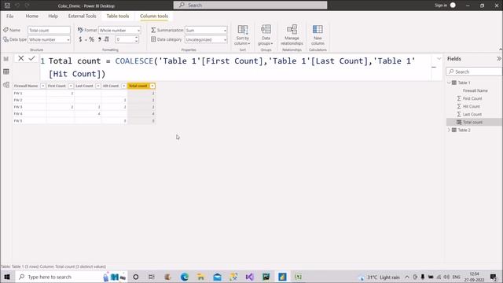Open Data category dropdown showing Uncategorized
The width and height of the screenshot is (503, 283).
(206, 39)
